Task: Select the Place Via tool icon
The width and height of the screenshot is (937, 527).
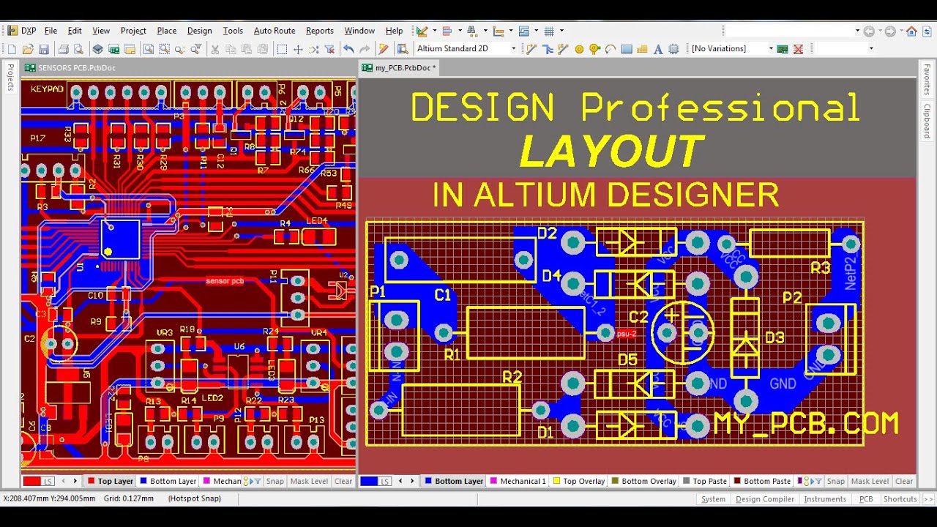Action: 594,49
